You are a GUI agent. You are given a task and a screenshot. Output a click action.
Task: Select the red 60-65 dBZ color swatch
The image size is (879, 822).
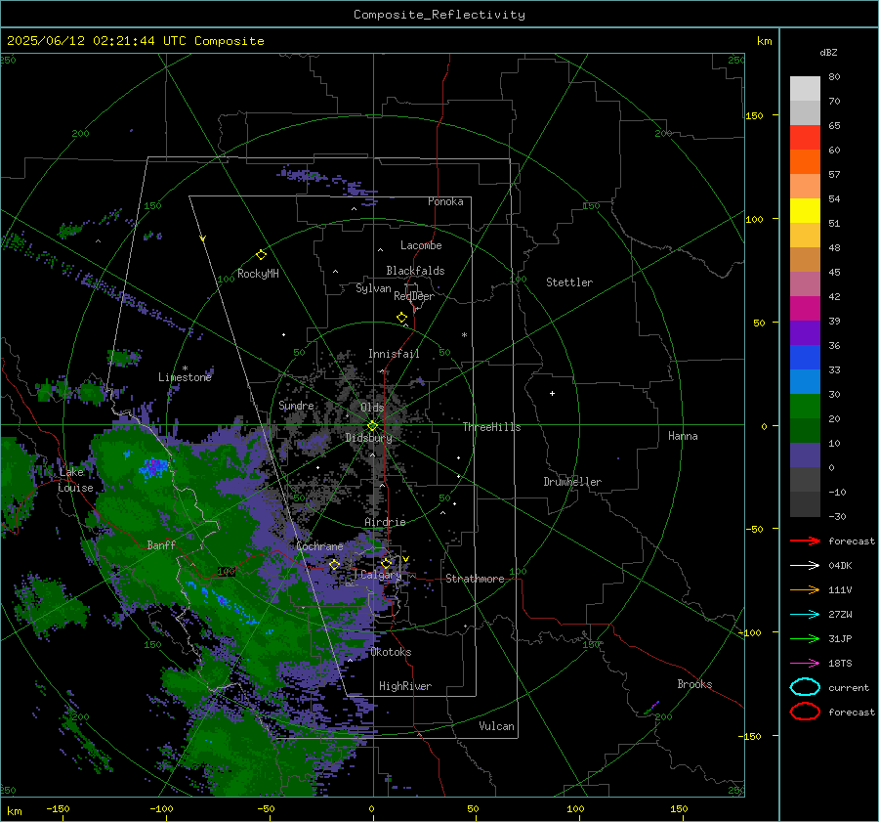[805, 138]
